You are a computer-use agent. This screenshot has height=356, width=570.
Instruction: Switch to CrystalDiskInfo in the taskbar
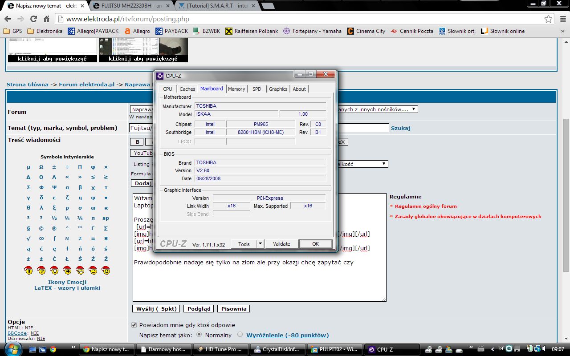coord(277,349)
